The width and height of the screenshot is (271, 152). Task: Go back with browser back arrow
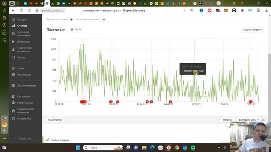click(x=13, y=11)
